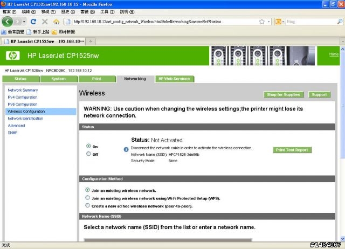Click the Bing search magnifier icon
This screenshot has width=345, height=249.
(340, 22)
